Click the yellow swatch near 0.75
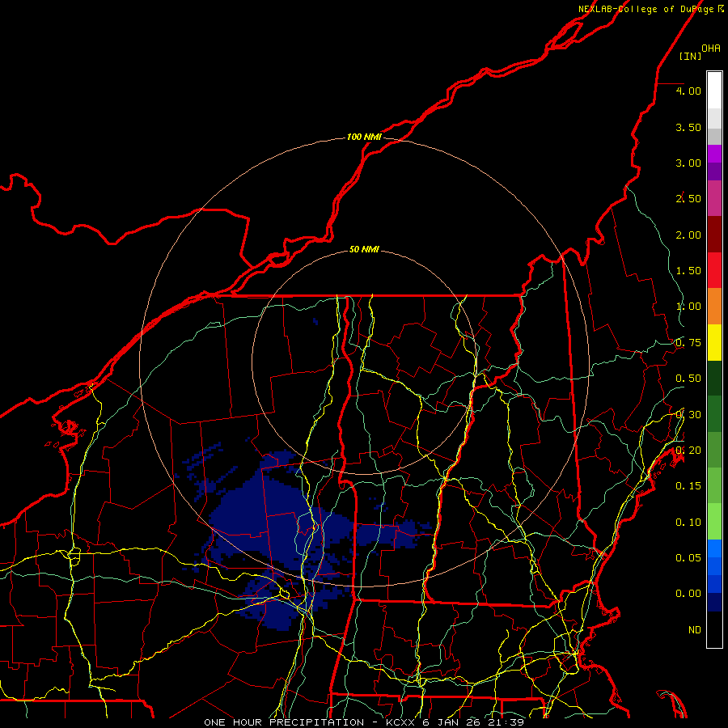 tap(714, 343)
